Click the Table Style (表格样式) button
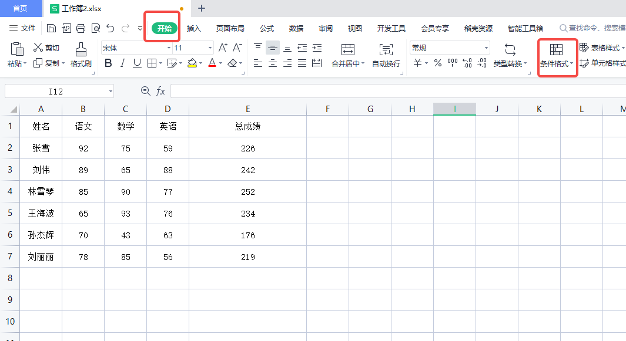Viewport: 626px width, 341px height. pos(600,48)
